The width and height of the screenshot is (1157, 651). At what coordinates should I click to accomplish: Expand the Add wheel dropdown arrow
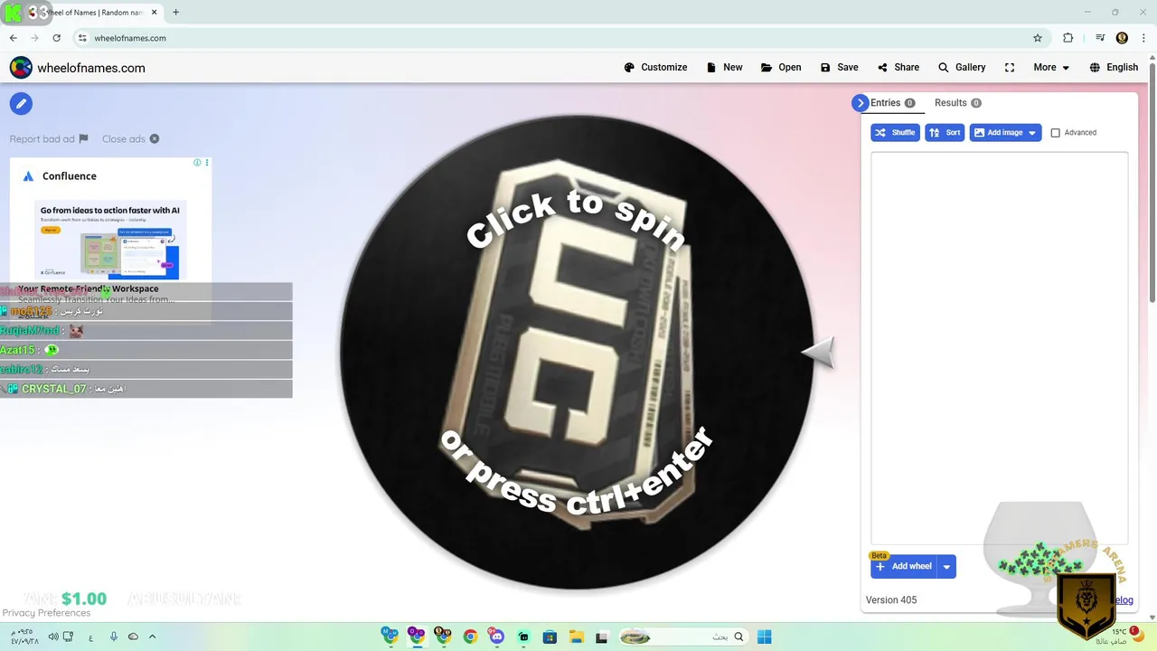[x=946, y=567]
